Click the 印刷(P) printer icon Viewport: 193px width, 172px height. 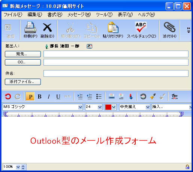click(30, 27)
